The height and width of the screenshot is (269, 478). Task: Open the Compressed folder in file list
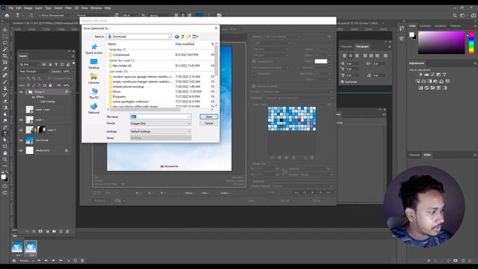121,55
